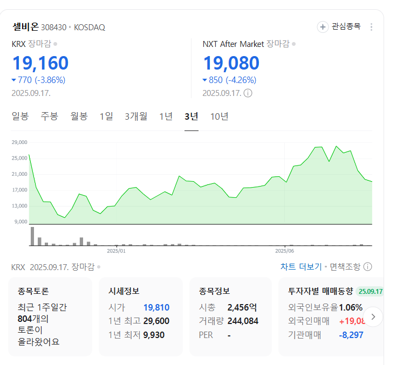Switch to the 주봉 weekly candle tab
Image resolution: width=410 pixels, height=365 pixels.
[50, 116]
